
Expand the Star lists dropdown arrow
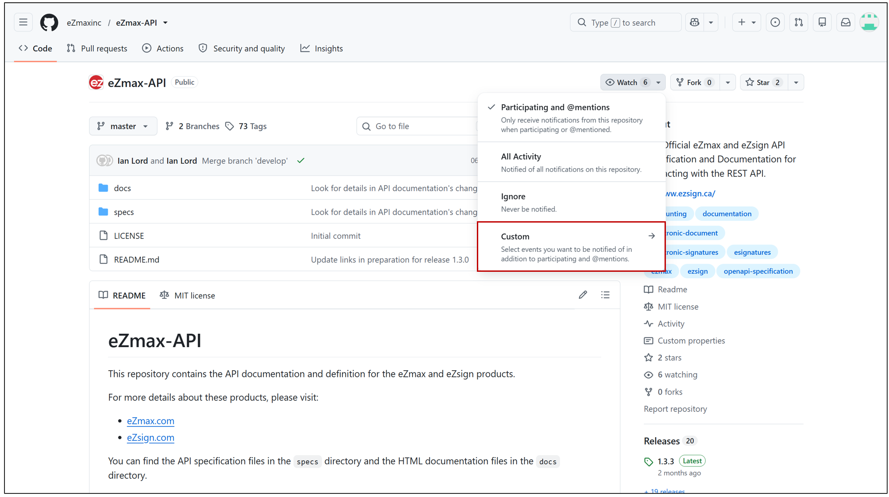796,82
